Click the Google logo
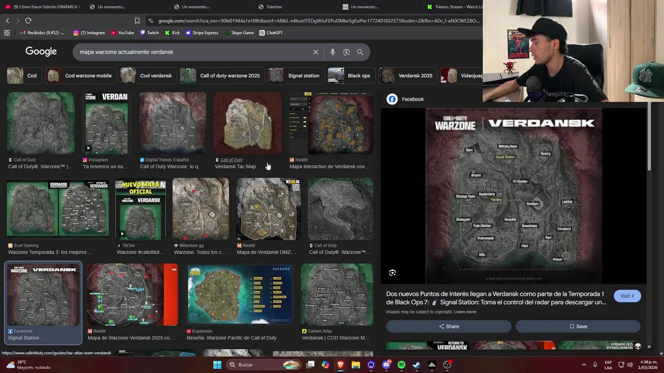 41,52
